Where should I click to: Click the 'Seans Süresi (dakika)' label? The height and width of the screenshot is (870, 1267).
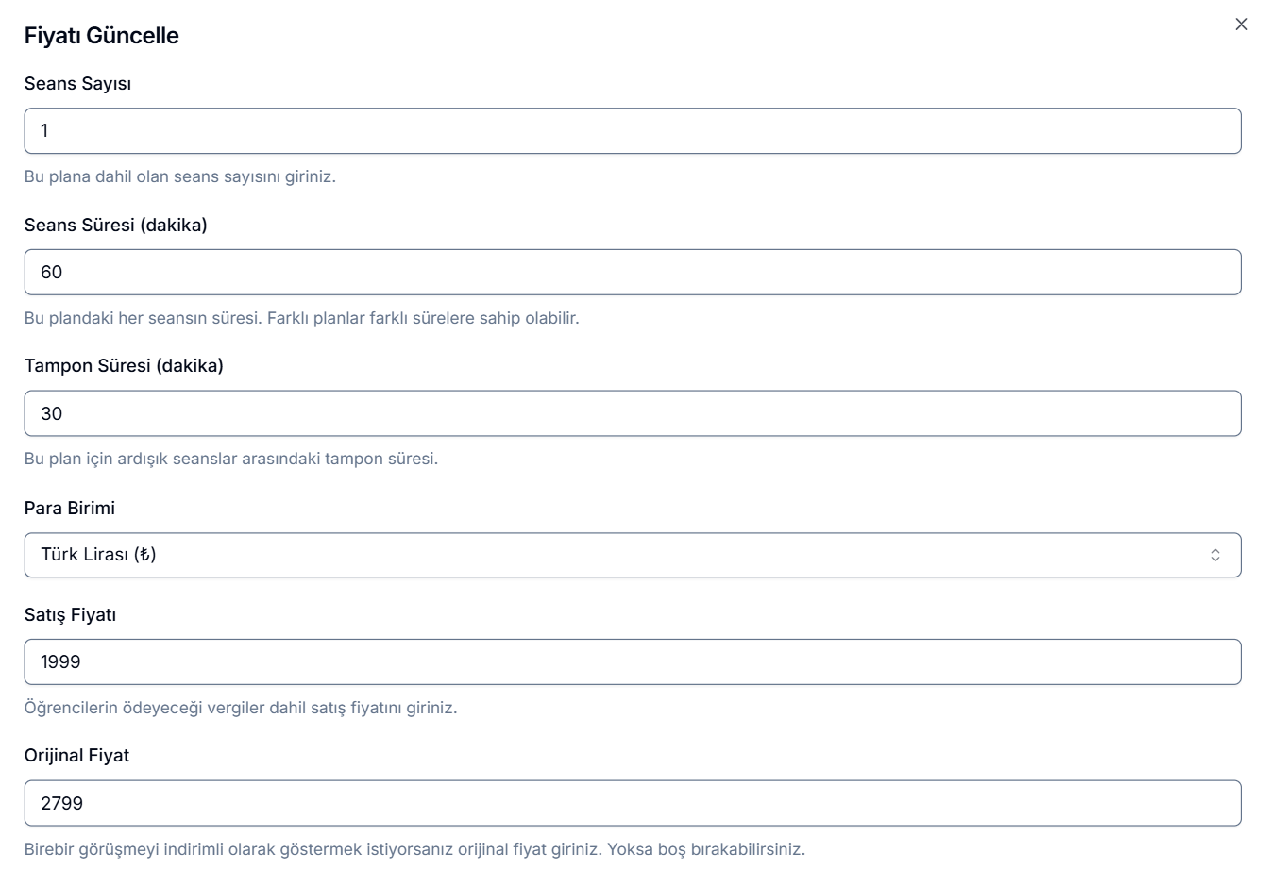pos(115,226)
